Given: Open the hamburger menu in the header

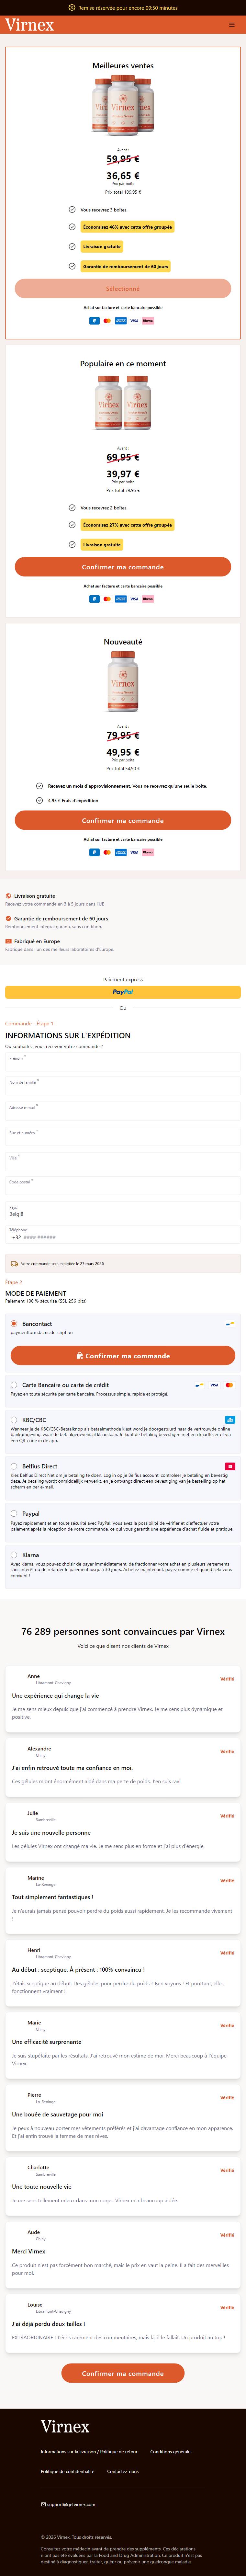Looking at the screenshot, I should point(232,25).
